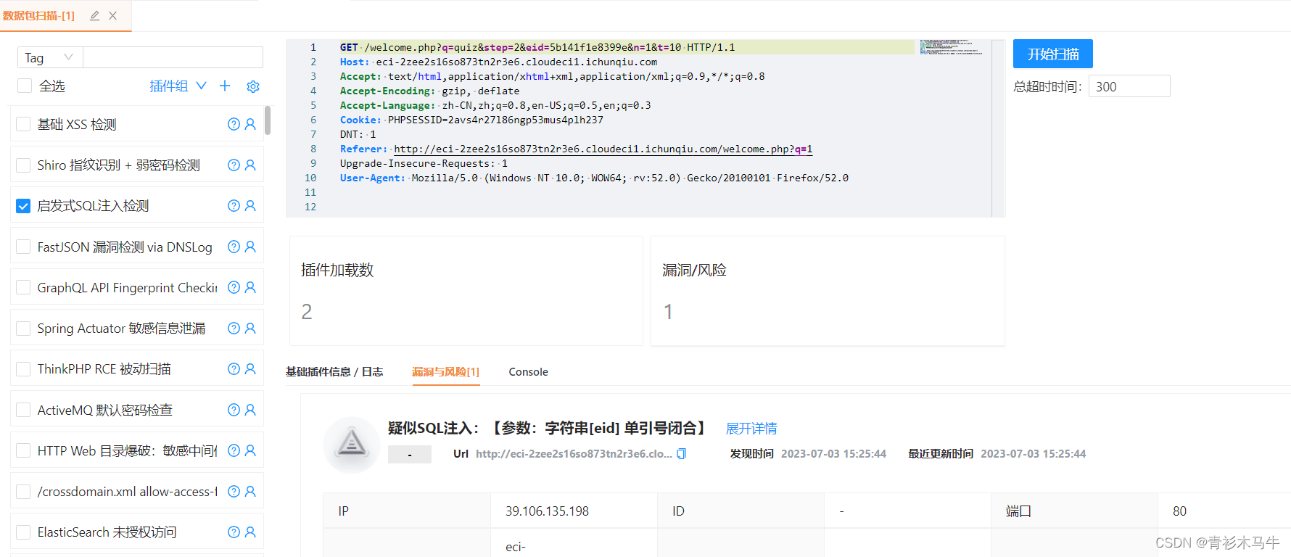
Task: Enable GraphQL API Fingerprint checkbox
Action: (x=23, y=287)
